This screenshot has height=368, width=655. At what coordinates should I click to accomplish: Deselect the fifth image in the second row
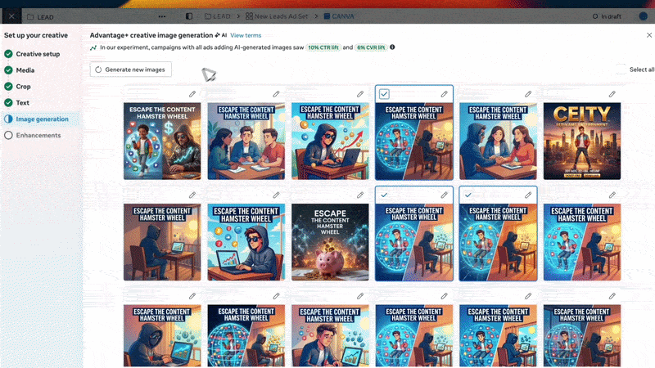pos(468,195)
